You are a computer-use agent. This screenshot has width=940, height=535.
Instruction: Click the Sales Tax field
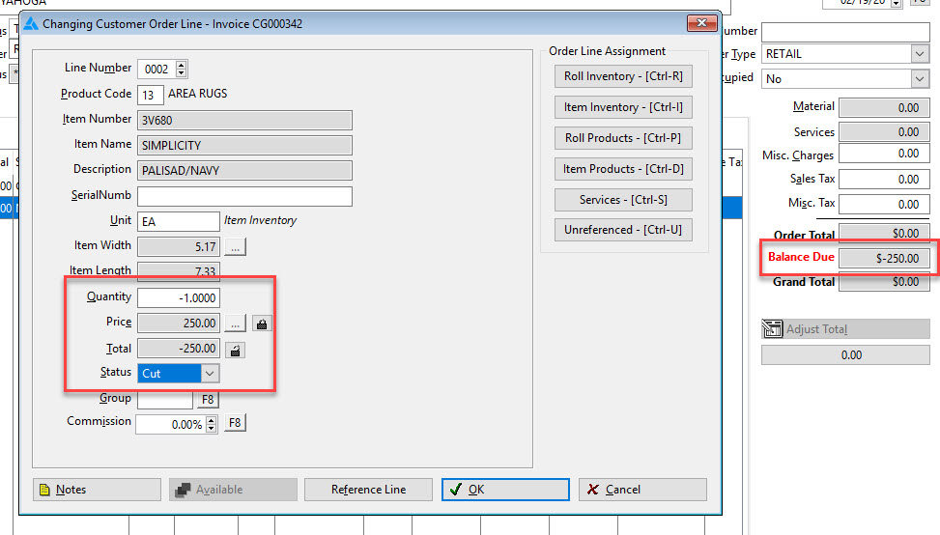point(884,179)
